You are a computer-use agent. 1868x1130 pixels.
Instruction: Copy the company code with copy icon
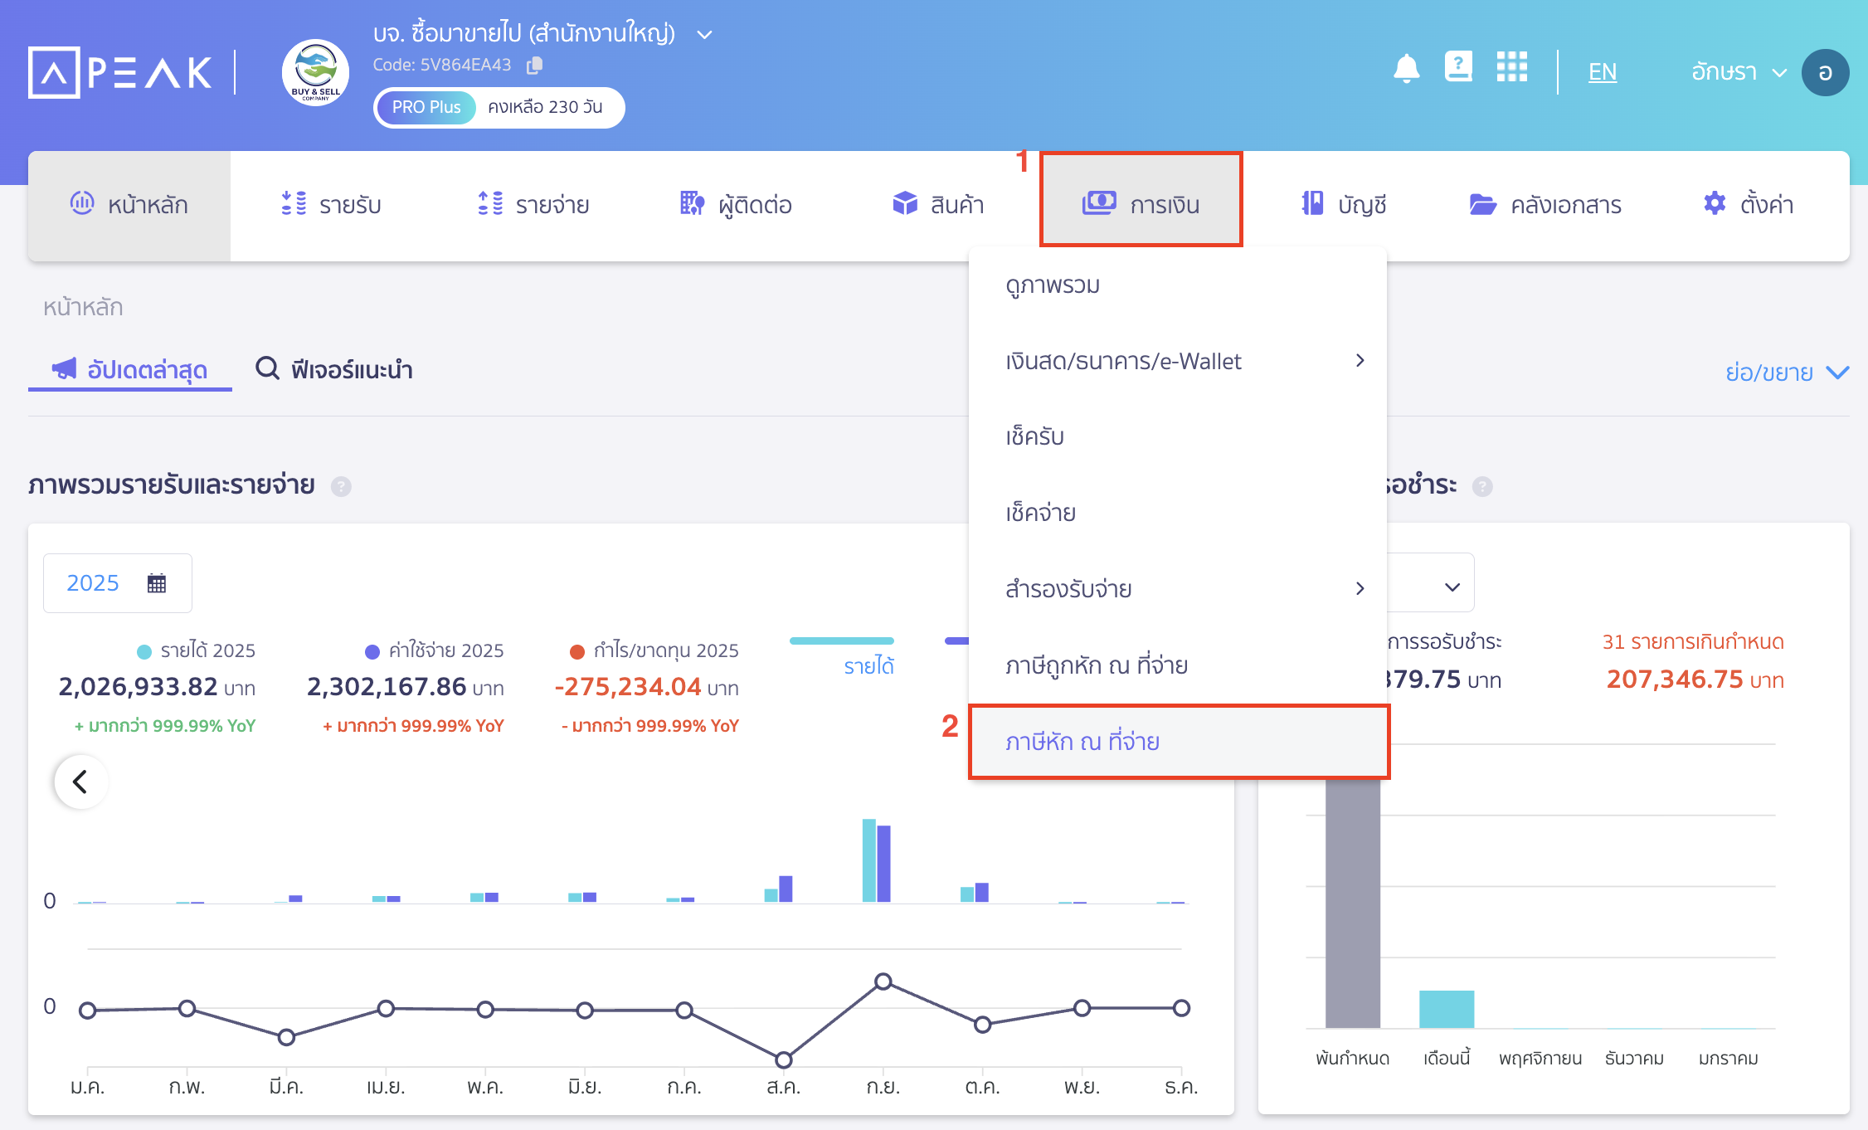coord(535,65)
